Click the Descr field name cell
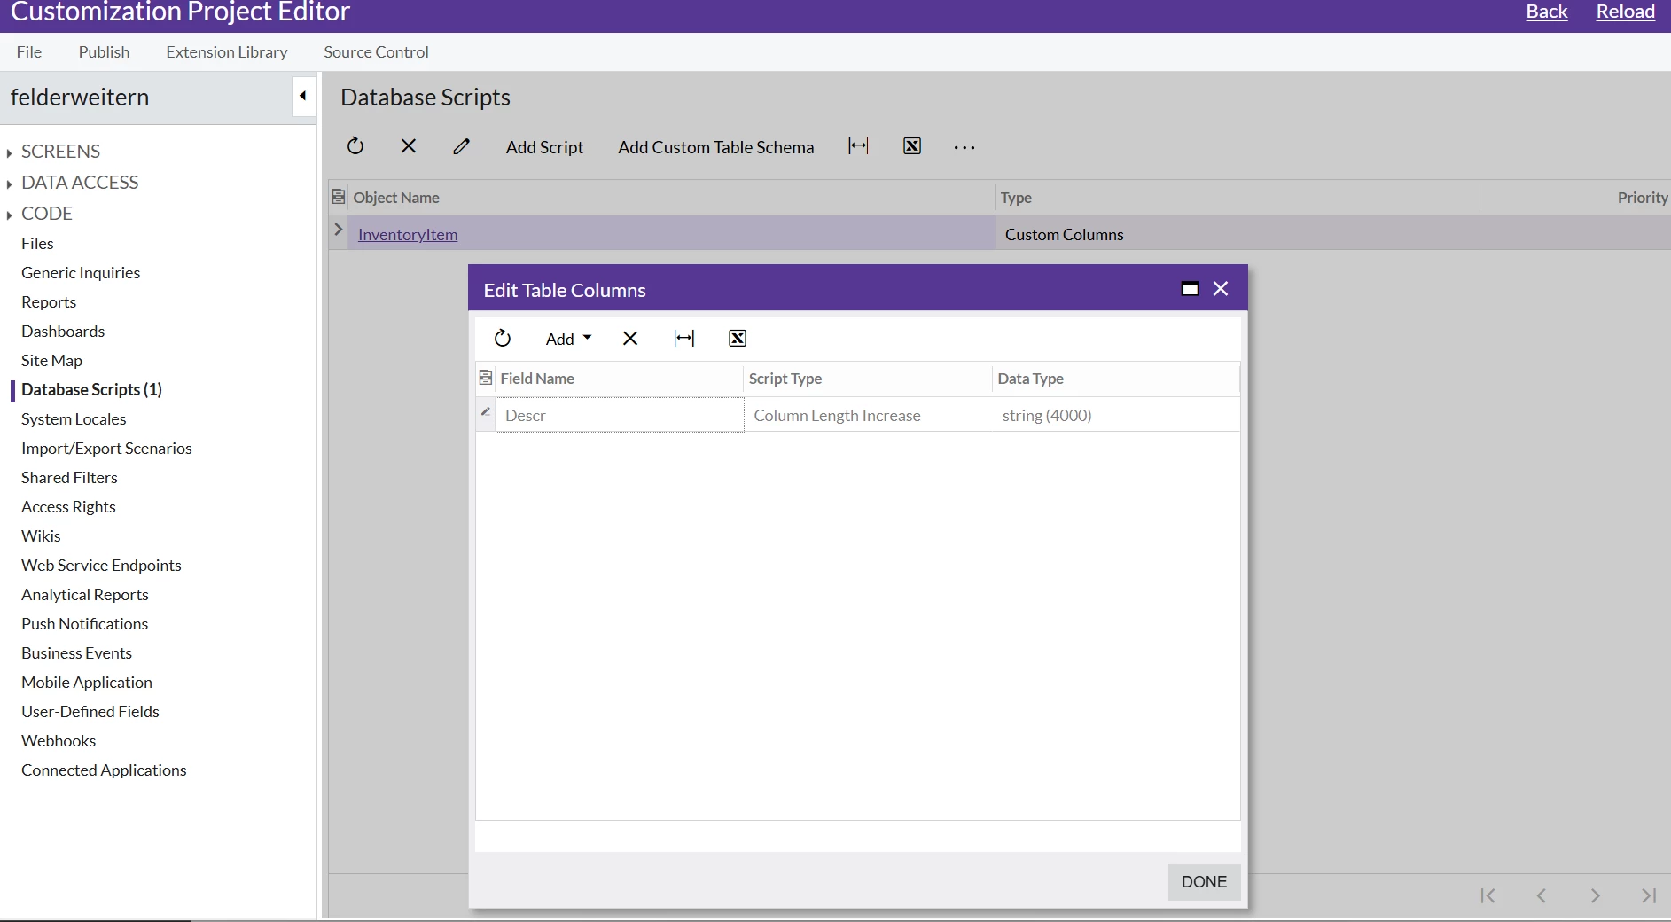Image resolution: width=1671 pixels, height=922 pixels. coord(620,415)
